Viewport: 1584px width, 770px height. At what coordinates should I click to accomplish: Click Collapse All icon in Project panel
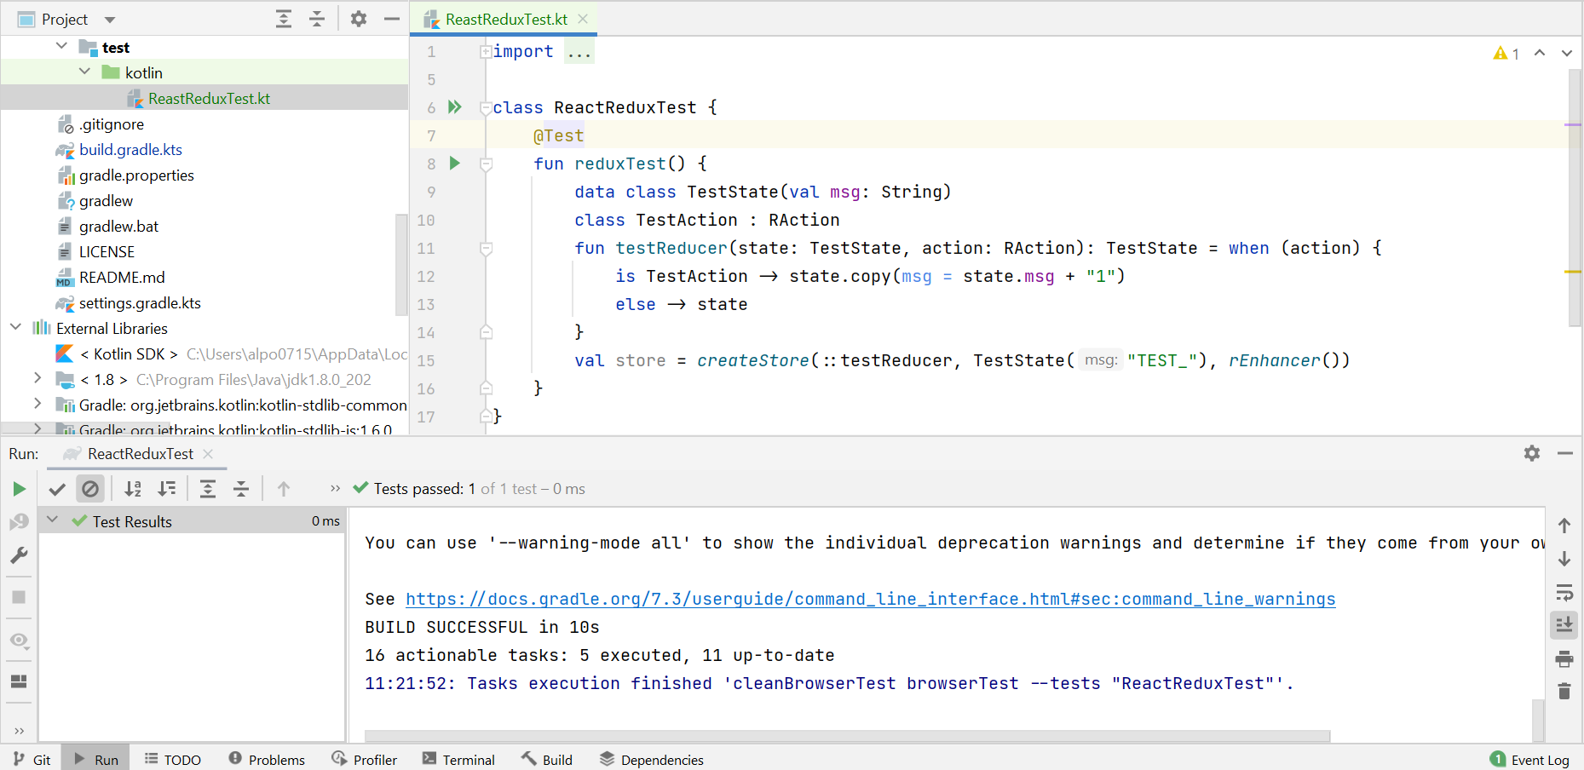[317, 19]
